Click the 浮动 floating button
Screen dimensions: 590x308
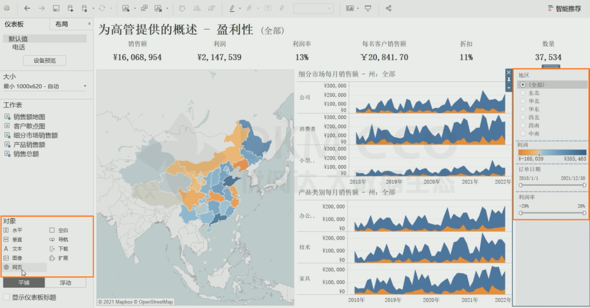click(x=65, y=283)
